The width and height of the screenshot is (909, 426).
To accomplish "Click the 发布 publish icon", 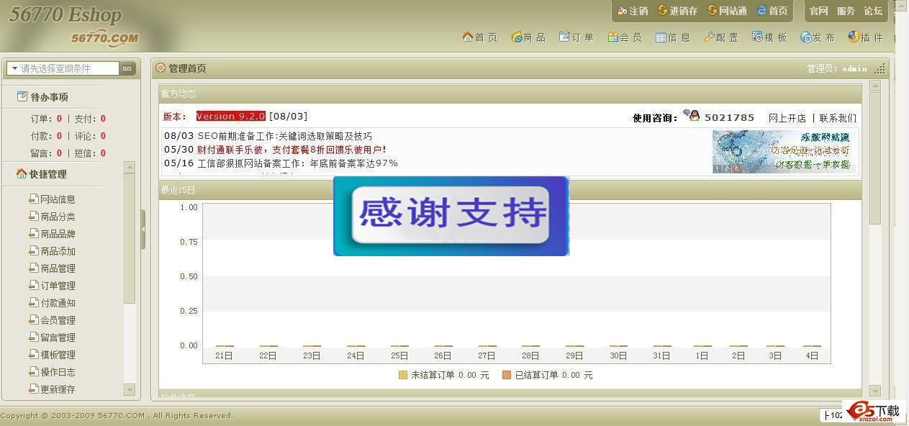I will 805,37.
